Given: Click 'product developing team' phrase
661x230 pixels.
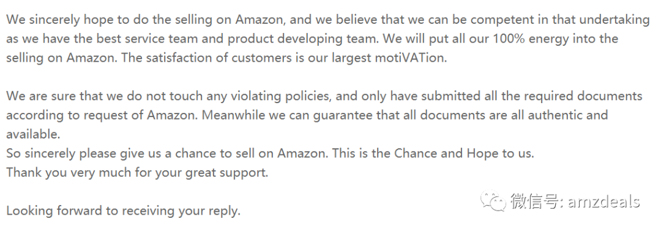Looking at the screenshot, I should (x=304, y=40).
